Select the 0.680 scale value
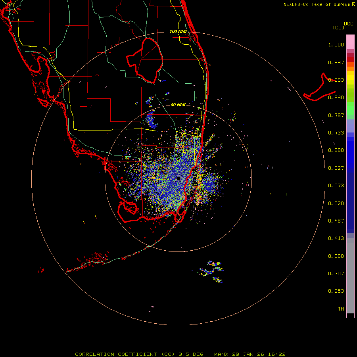Screen dimensions: 357x357 [336, 150]
